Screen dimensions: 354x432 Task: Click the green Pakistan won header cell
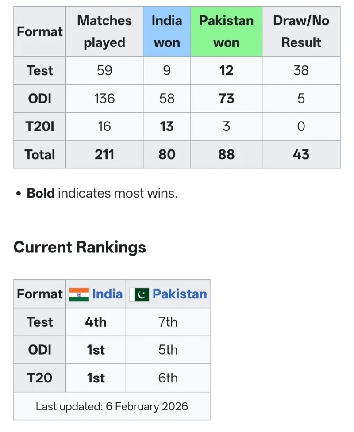tap(226, 31)
